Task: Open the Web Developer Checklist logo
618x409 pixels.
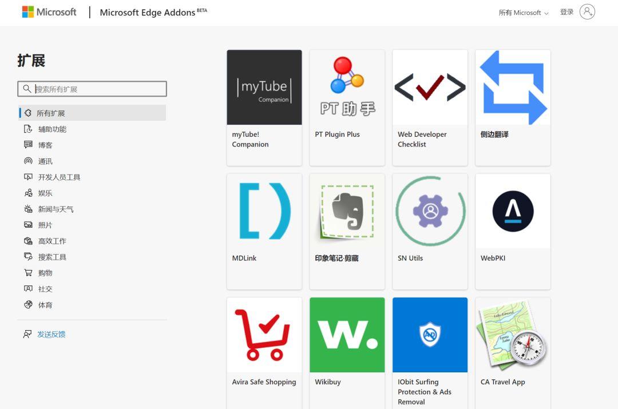Action: 430,87
